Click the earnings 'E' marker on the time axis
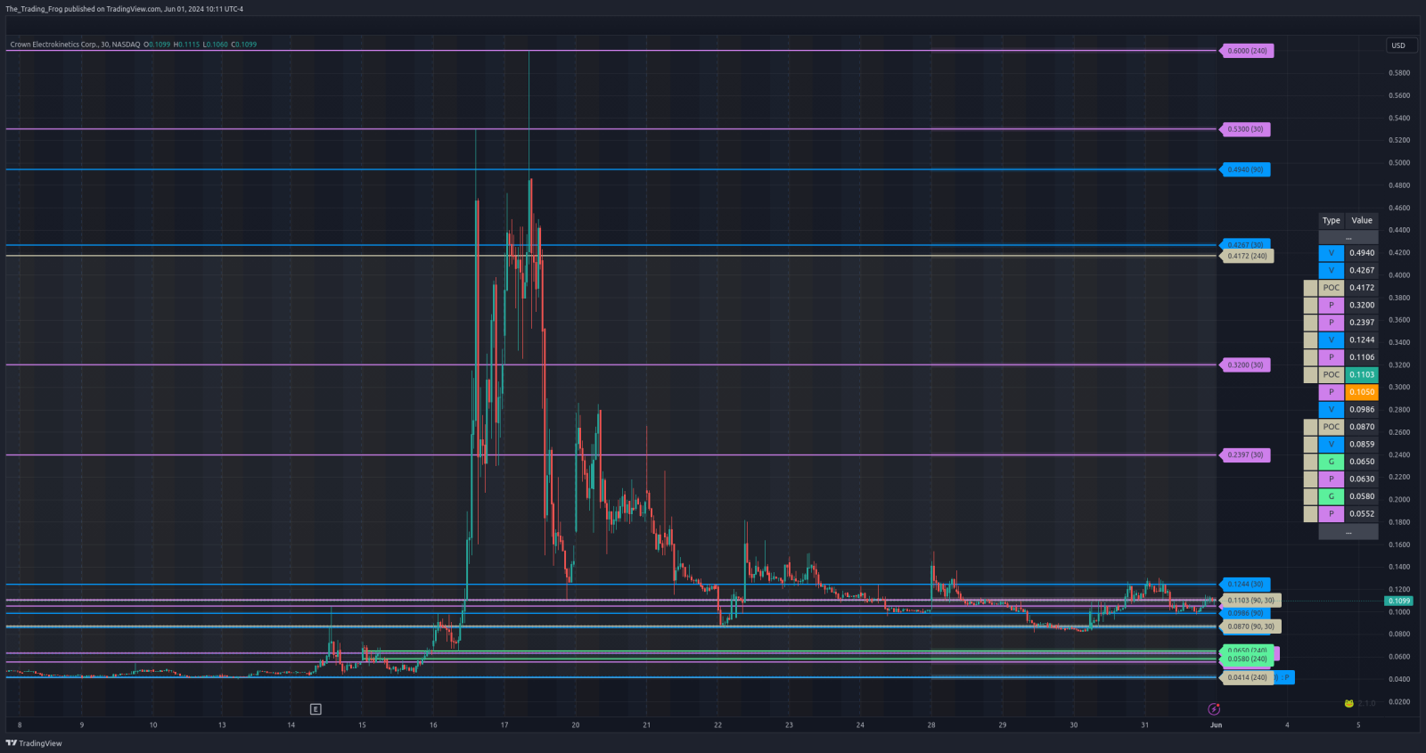The image size is (1426, 753). click(316, 709)
